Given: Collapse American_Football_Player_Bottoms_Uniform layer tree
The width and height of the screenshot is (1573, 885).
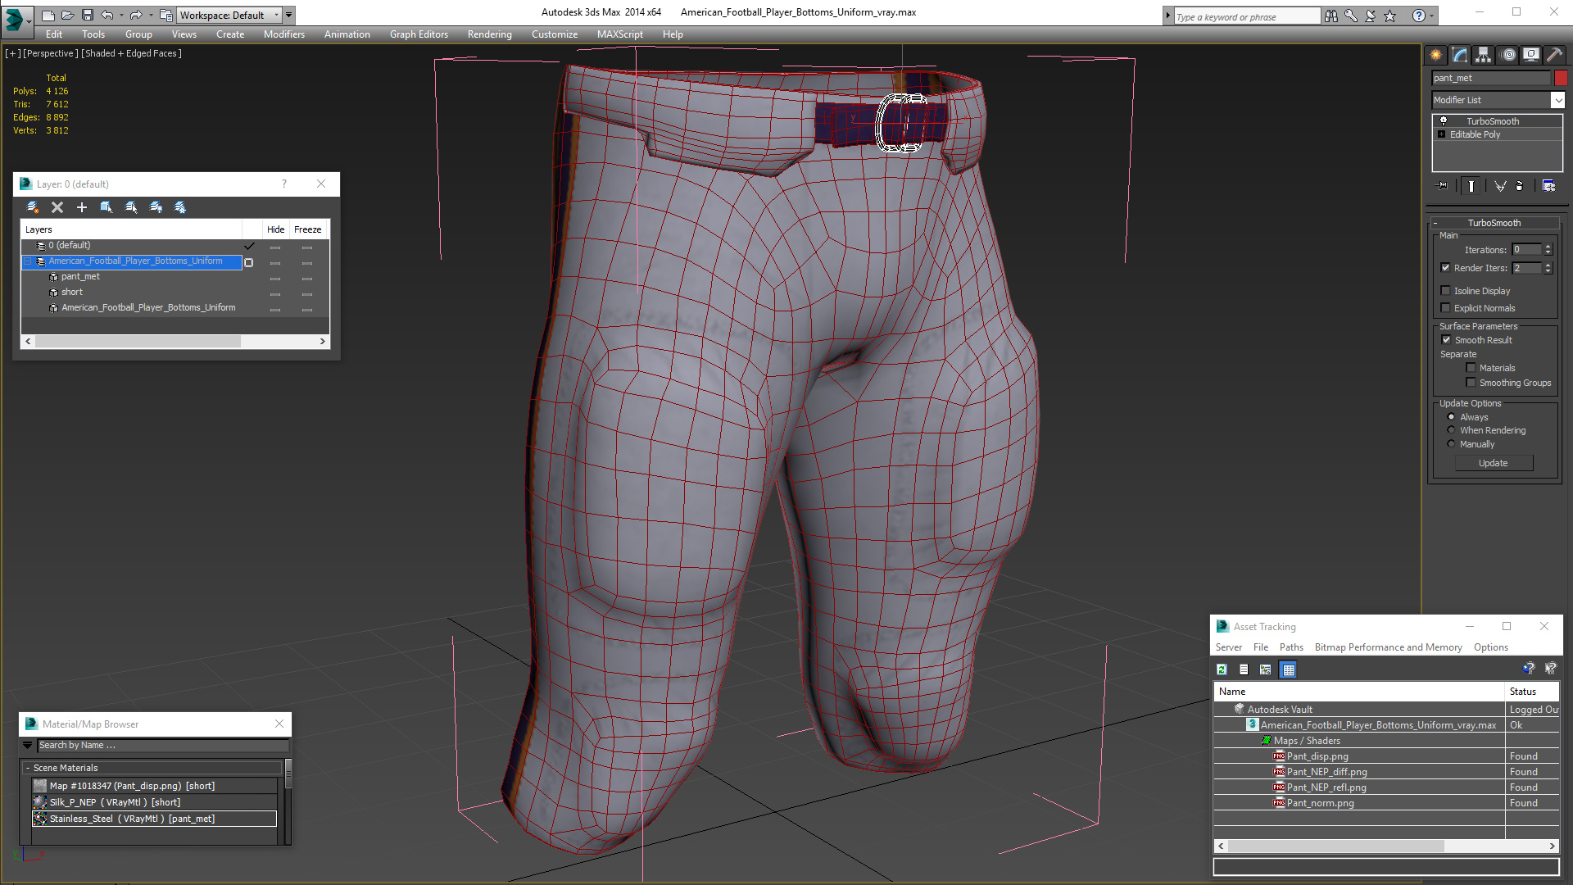Looking at the screenshot, I should pos(28,261).
